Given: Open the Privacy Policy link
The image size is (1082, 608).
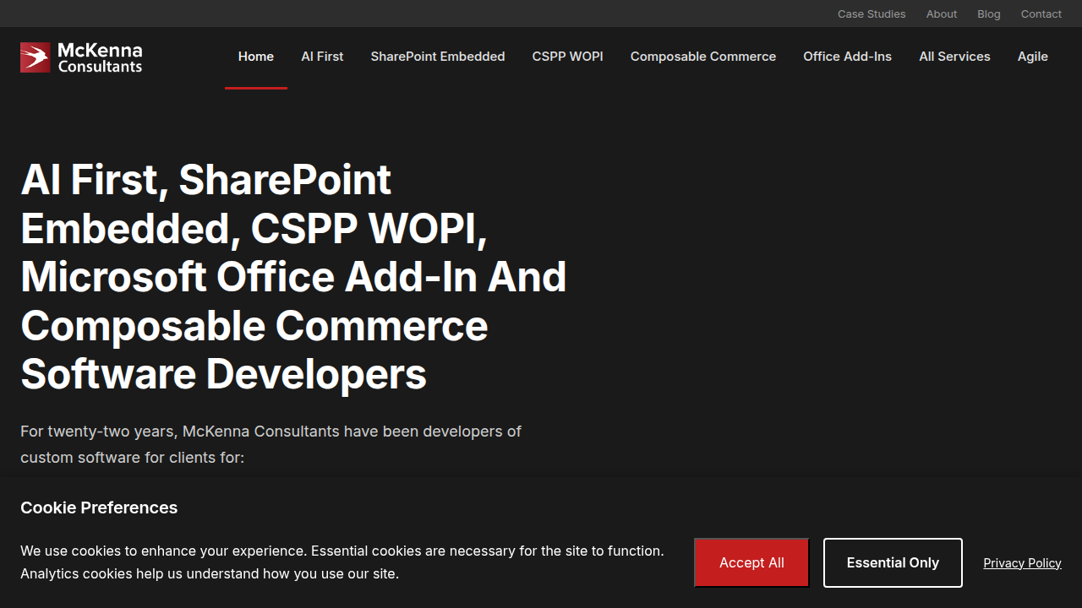Looking at the screenshot, I should (x=1022, y=563).
